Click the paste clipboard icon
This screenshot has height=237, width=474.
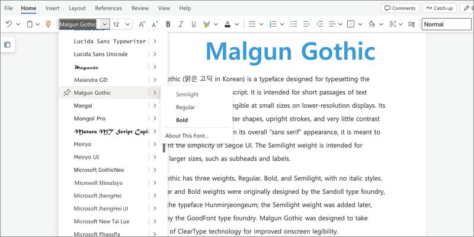(x=30, y=24)
